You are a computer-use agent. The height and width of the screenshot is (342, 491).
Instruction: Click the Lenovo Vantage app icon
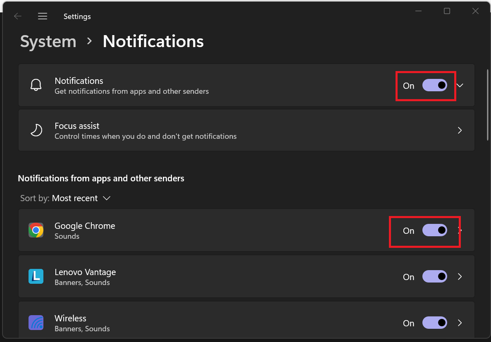tap(36, 277)
